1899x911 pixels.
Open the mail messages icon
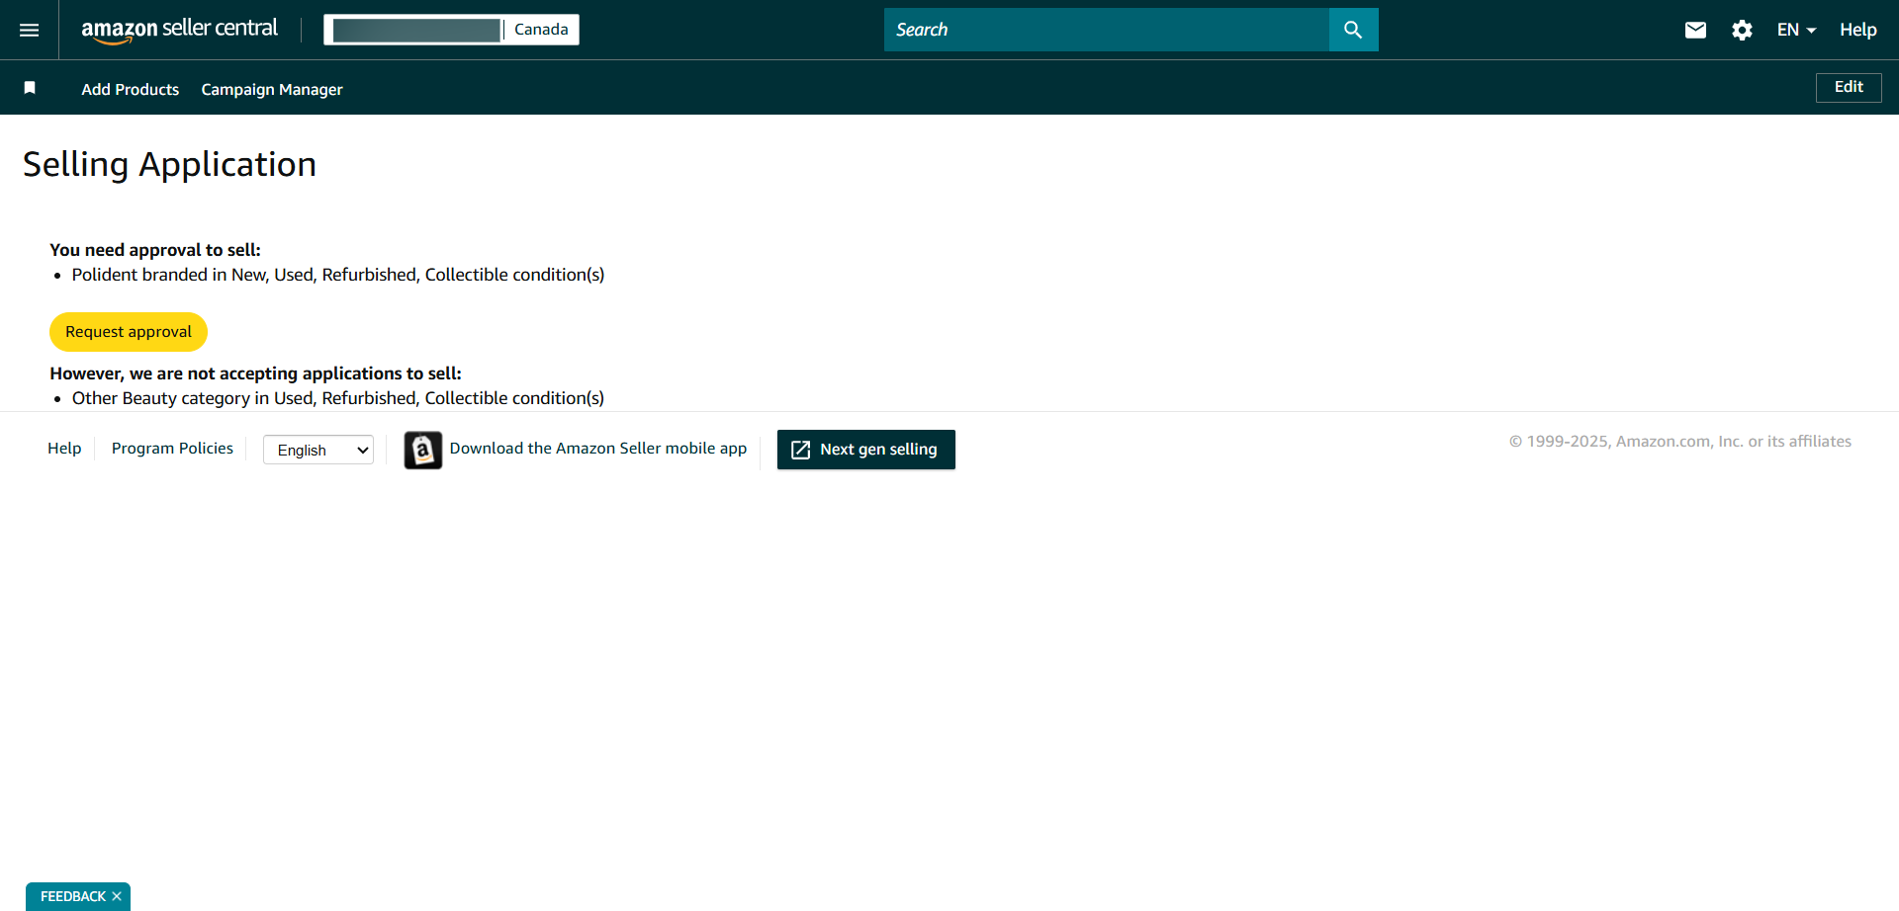point(1695,30)
